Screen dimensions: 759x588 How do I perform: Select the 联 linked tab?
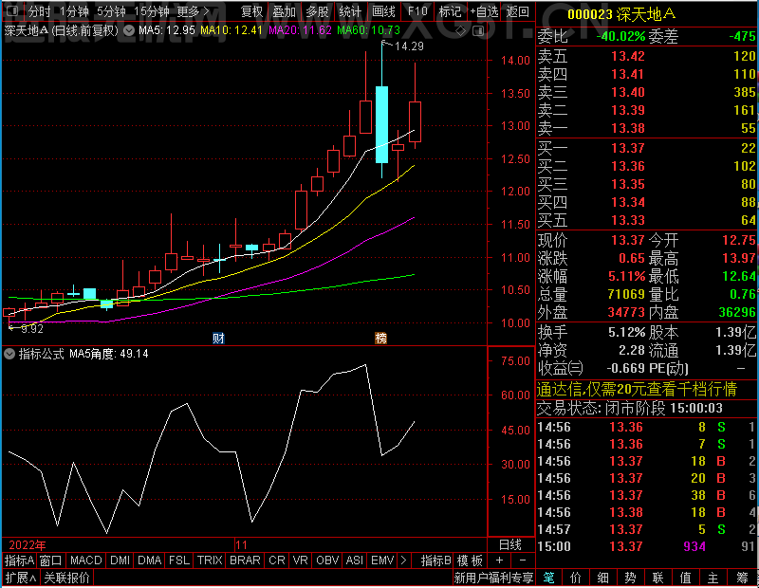coord(657,578)
